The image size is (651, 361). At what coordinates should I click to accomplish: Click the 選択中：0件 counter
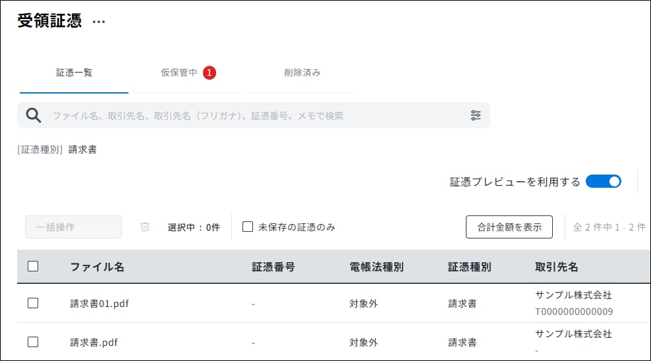194,227
